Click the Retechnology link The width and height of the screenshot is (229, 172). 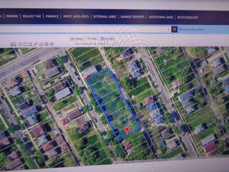[x=188, y=17]
